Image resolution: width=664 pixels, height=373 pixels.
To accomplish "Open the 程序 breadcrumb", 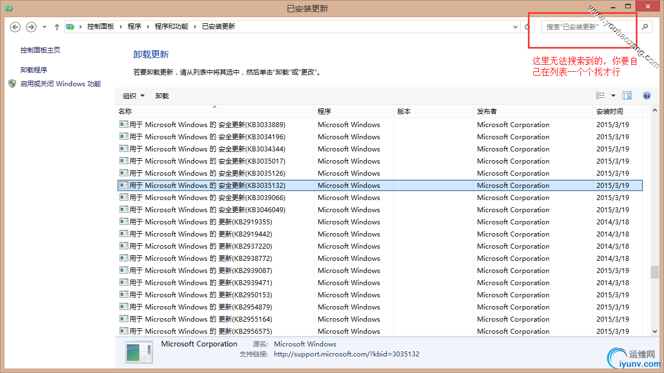I will click(134, 27).
